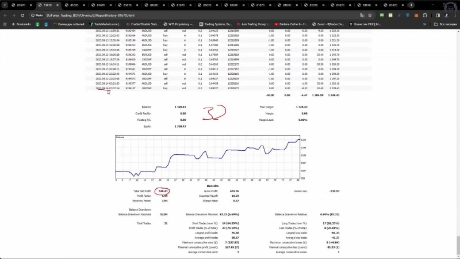Go forward to the next page
This screenshot has width=460, height=259.
point(14,16)
